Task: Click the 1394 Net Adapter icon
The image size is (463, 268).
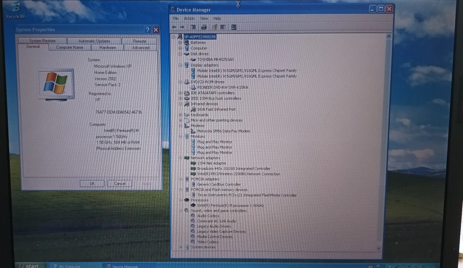Action: [x=193, y=163]
